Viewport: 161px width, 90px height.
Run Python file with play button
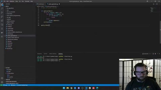(x=153, y=4)
